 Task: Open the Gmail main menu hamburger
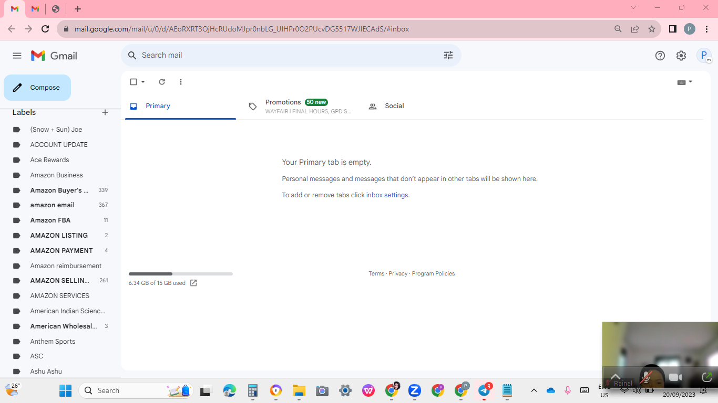pyautogui.click(x=17, y=56)
